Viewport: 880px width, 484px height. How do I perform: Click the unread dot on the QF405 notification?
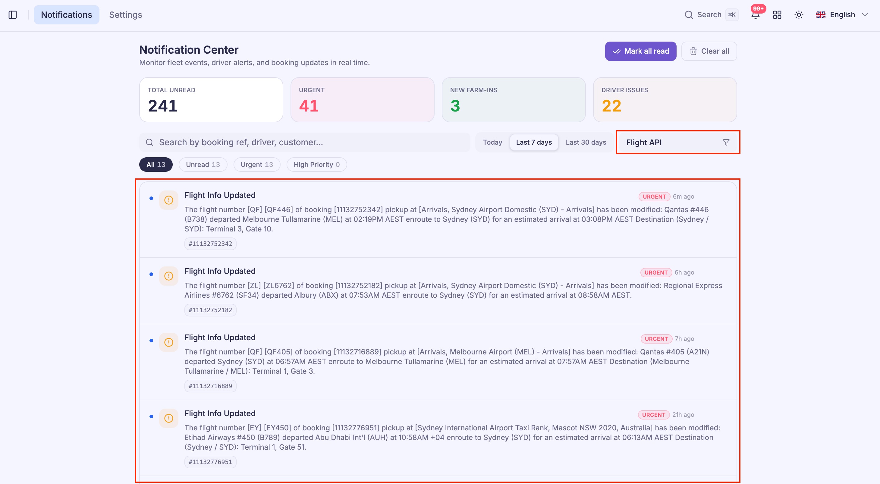click(151, 341)
